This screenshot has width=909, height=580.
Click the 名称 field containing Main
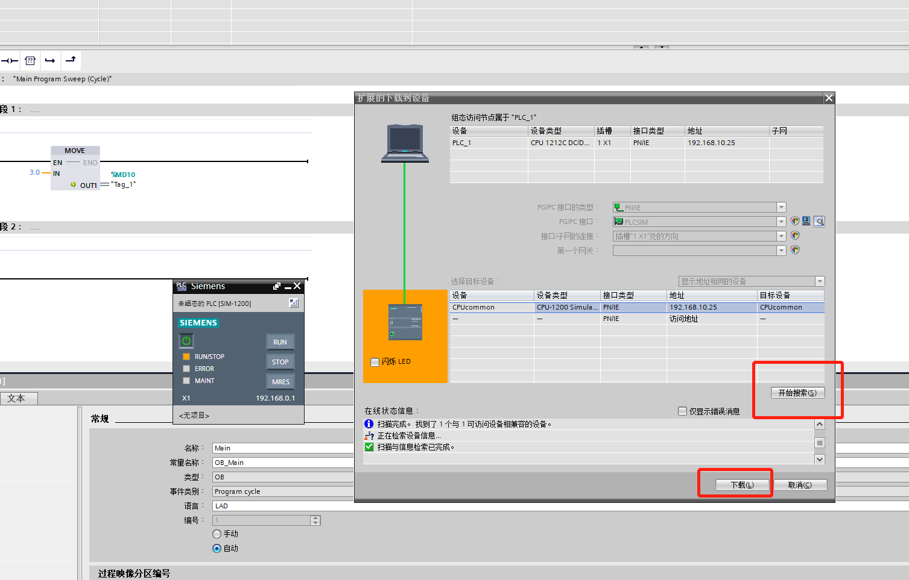(283, 448)
